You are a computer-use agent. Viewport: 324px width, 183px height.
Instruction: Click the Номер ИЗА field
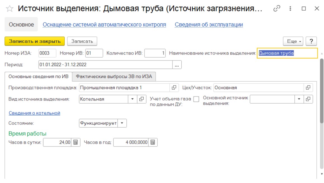coord(47,53)
